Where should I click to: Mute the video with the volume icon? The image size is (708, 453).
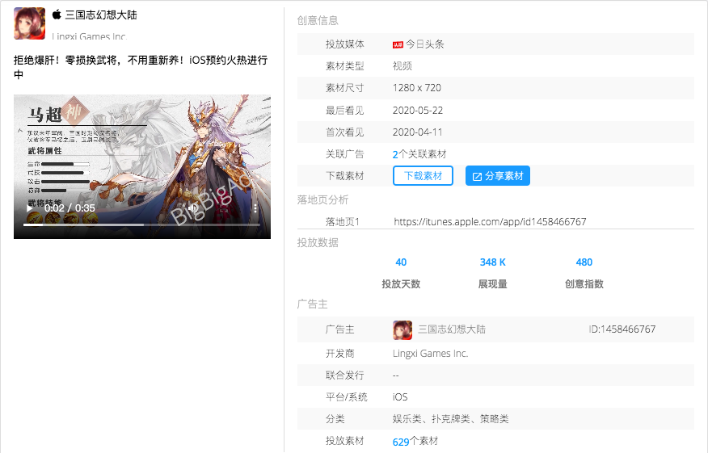pos(193,208)
